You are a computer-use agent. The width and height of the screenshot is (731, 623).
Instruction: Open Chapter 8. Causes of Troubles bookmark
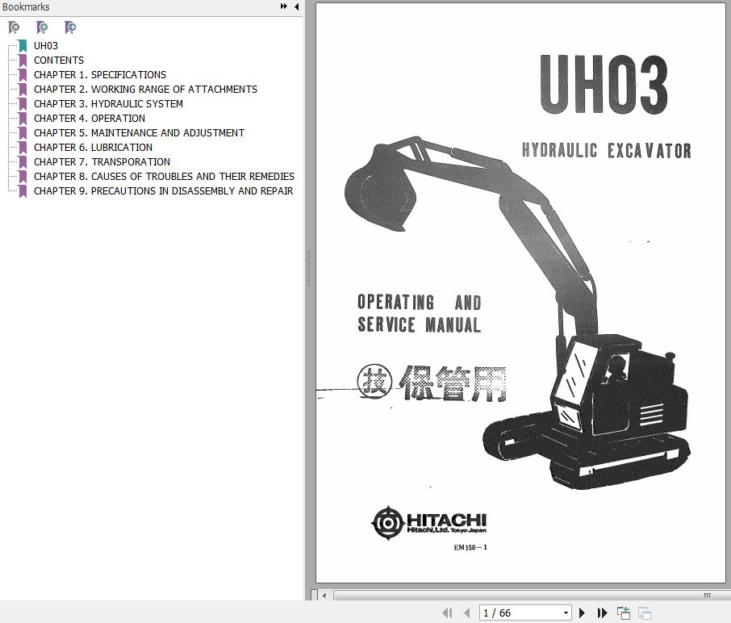pyautogui.click(x=164, y=176)
